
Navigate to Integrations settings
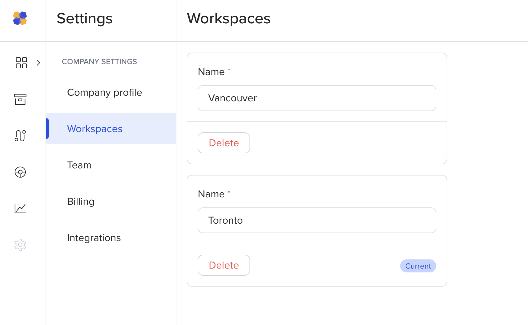click(x=94, y=238)
